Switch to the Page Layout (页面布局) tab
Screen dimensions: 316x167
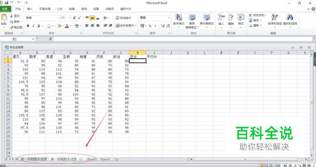click(x=45, y=9)
